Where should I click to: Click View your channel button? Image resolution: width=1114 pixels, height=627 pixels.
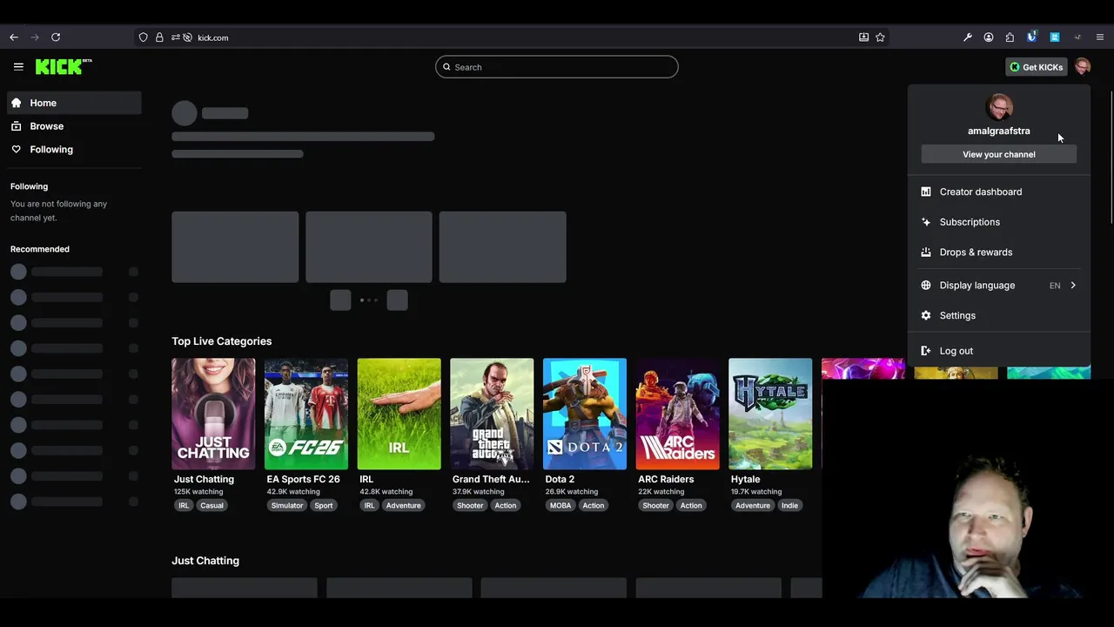[999, 154]
